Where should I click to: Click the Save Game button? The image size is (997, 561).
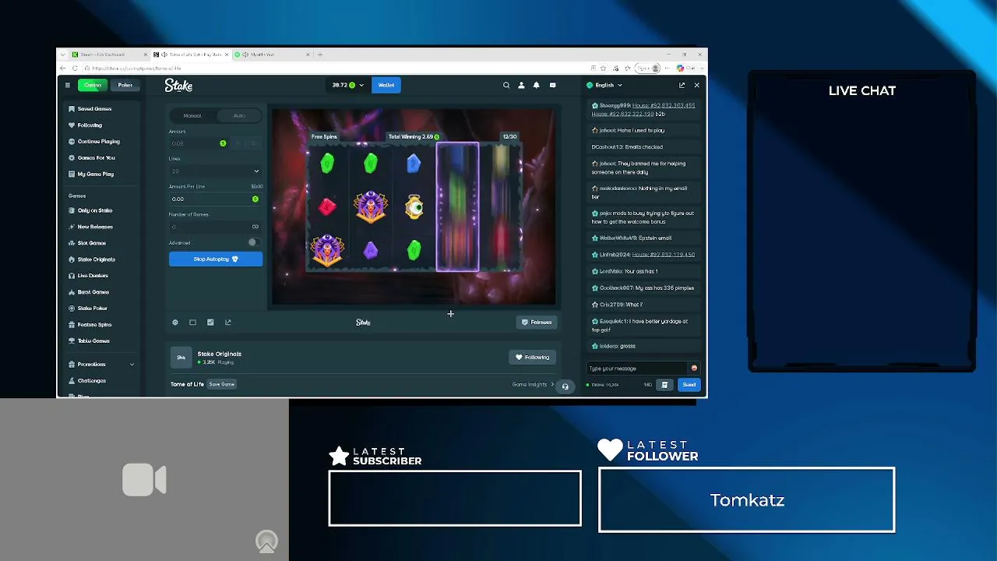pos(222,384)
